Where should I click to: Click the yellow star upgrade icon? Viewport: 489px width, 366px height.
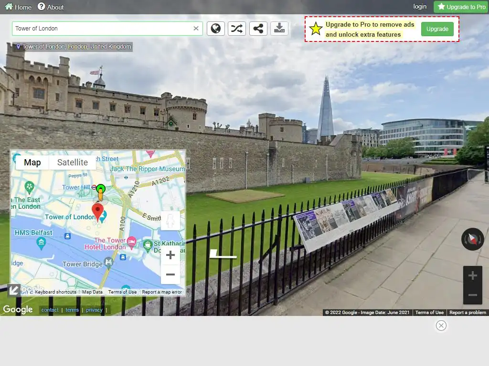coord(316,29)
